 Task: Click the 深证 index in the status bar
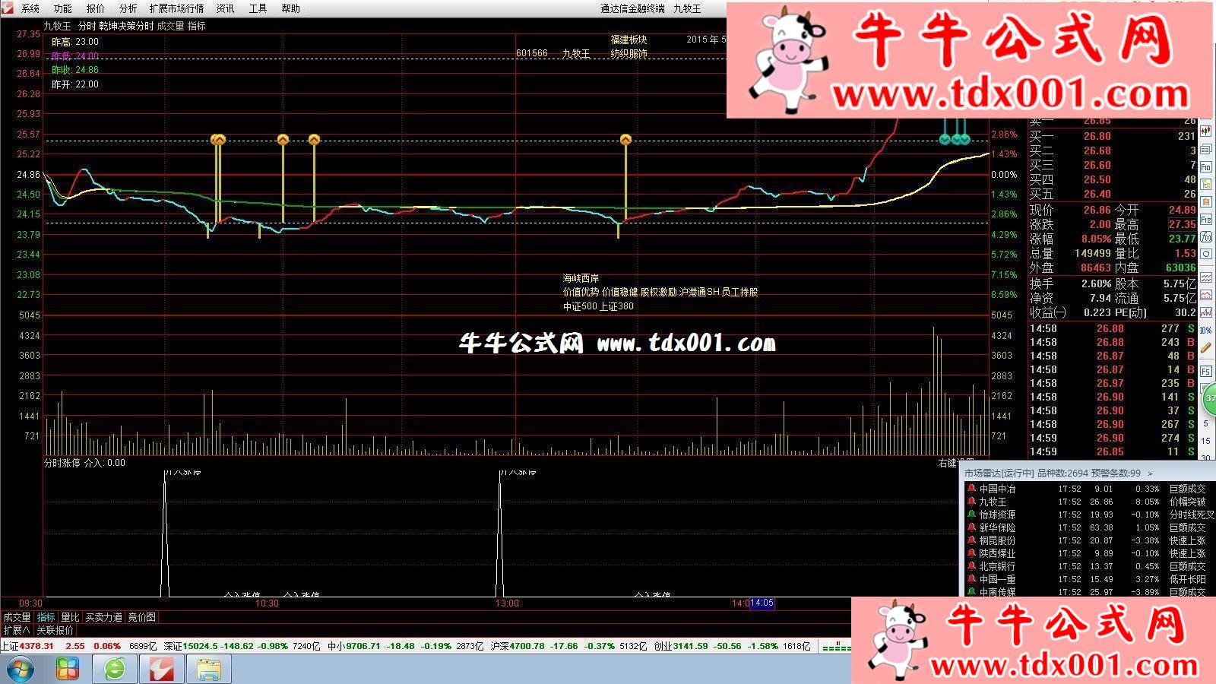click(x=173, y=646)
